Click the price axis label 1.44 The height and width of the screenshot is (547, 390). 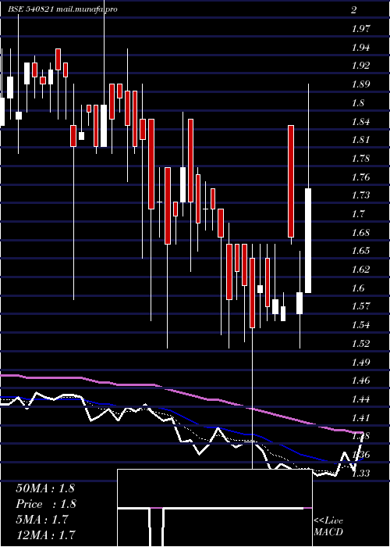[360, 399]
